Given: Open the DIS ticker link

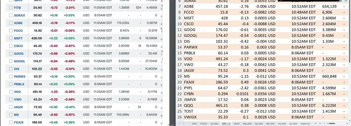Looking at the screenshot, I should pos(16,69).
